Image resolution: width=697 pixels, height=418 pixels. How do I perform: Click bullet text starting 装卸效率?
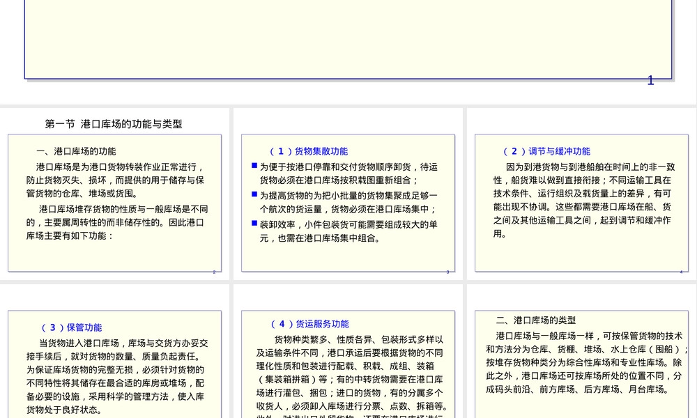click(x=348, y=231)
